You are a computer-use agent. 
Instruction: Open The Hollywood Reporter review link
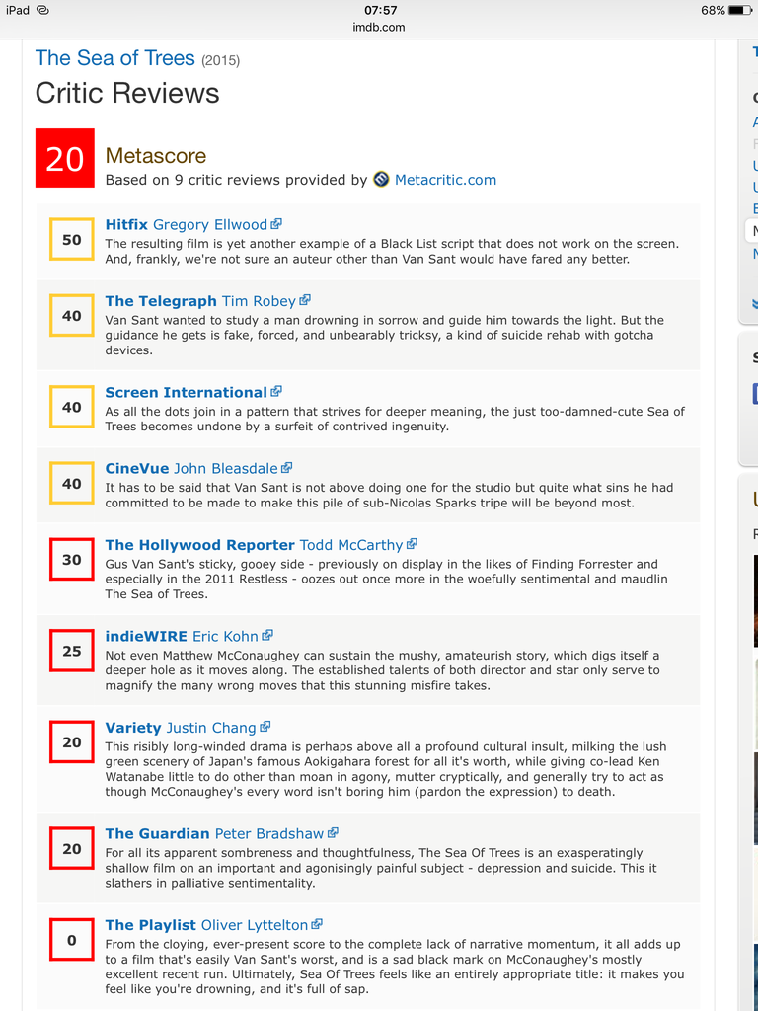[199, 545]
